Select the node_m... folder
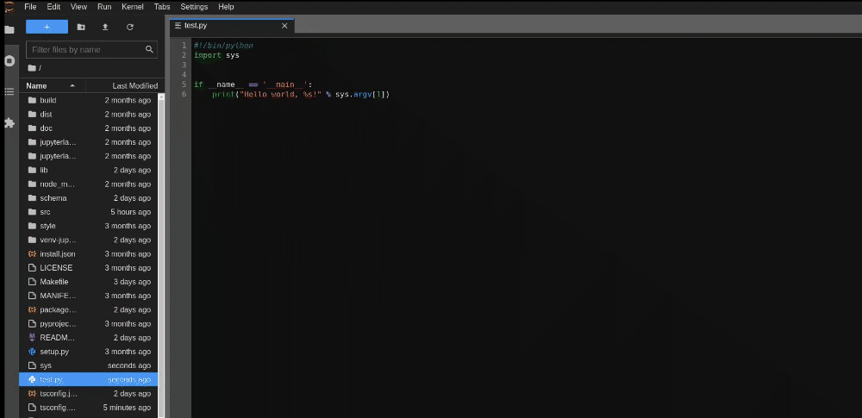862x418 pixels. [89, 184]
